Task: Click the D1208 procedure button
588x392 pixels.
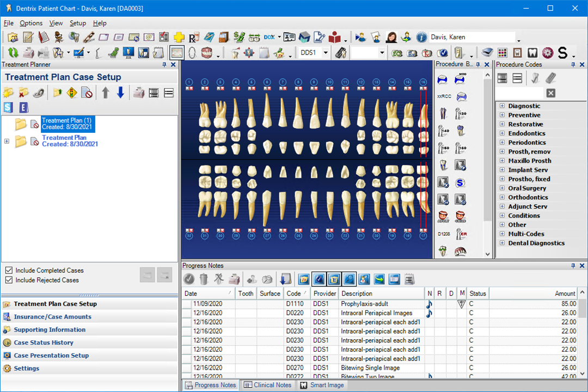Action: point(444,234)
